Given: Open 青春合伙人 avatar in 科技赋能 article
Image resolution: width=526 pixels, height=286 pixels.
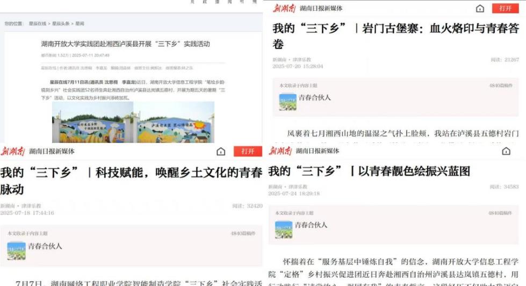Looking at the screenshot, I should point(16,251).
